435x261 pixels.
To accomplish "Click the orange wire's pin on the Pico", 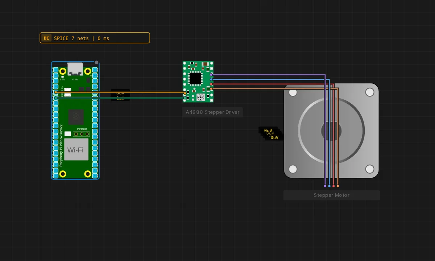I will [55, 92].
